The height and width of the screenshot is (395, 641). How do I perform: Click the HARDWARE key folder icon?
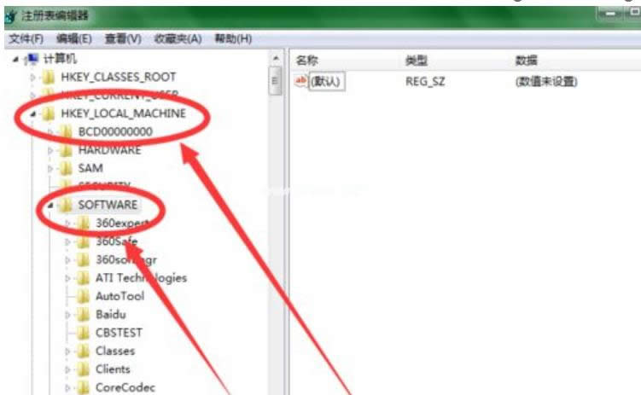tap(66, 150)
